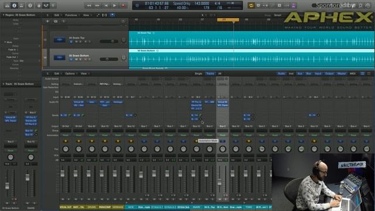The image size is (375, 211).
Task: Switch mixer view to All
Action: (220, 74)
